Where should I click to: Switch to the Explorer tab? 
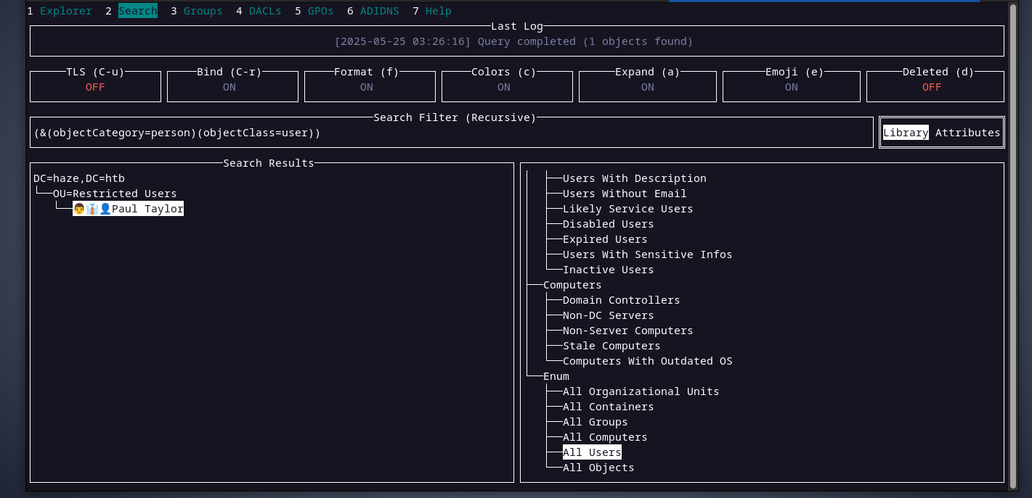65,11
